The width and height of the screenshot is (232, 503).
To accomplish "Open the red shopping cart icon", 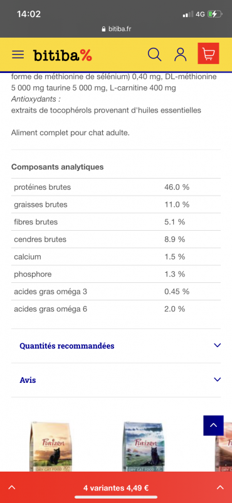I will 208,53.
